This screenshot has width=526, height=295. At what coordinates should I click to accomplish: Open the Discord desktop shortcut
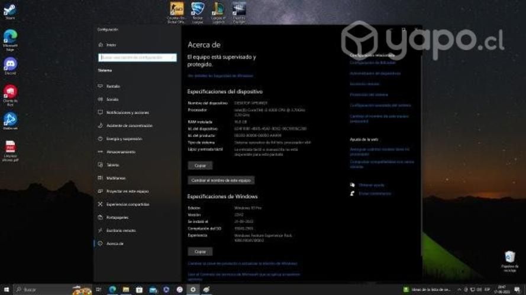(10, 66)
